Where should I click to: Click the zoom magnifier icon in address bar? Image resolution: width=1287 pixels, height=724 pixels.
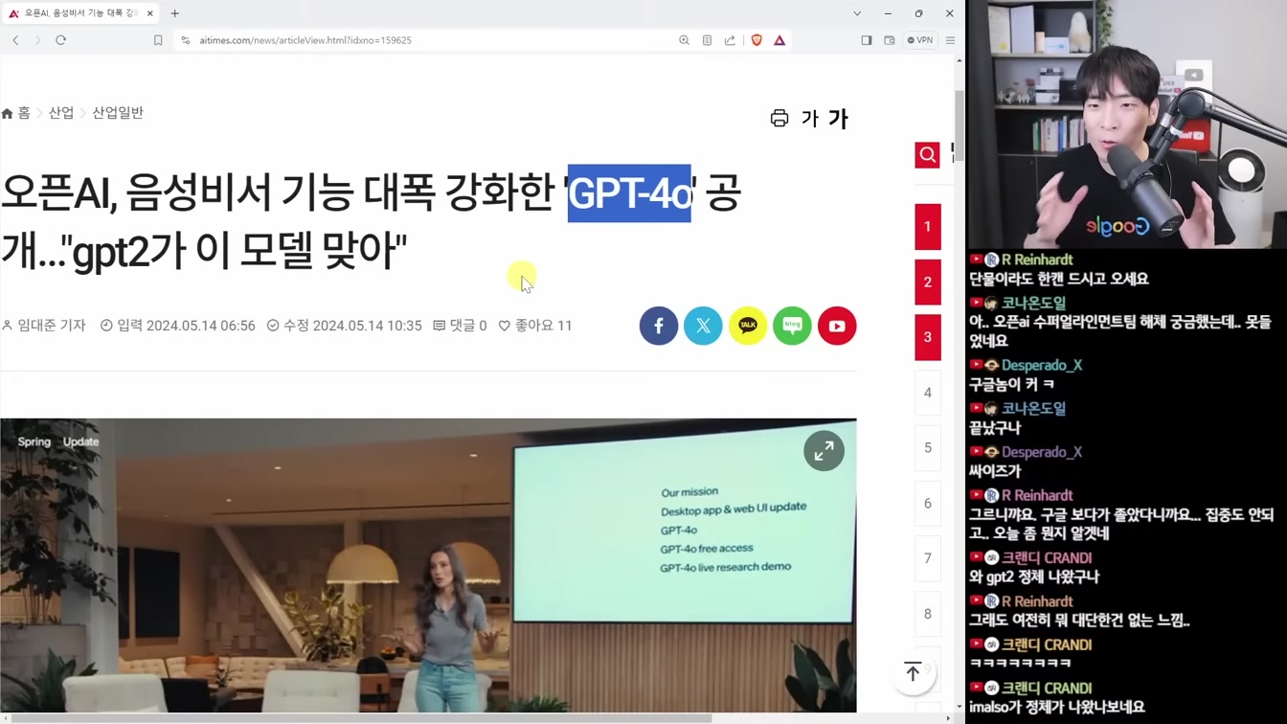pos(684,40)
